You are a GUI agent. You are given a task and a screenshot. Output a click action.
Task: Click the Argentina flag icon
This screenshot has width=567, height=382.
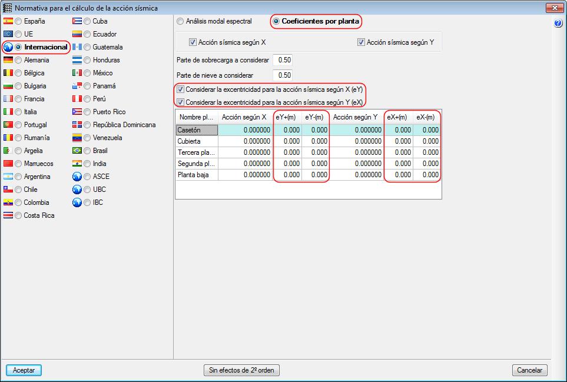[8, 177]
